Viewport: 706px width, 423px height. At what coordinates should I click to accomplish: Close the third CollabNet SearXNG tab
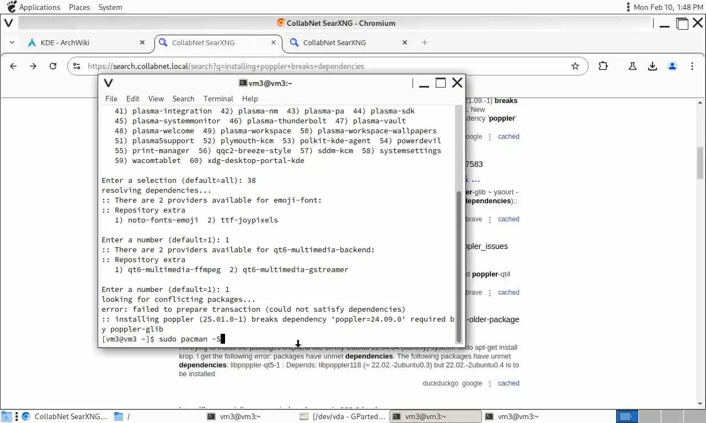click(x=405, y=42)
